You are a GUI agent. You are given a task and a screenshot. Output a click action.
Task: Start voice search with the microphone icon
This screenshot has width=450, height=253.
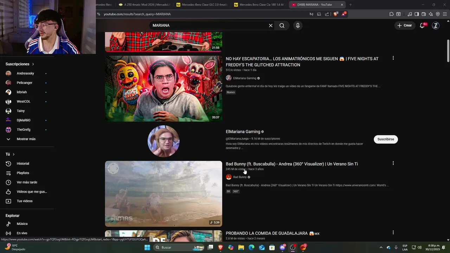(298, 26)
